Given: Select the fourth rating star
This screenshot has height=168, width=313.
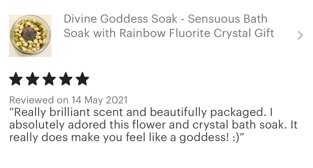Looking at the screenshot, I should click(x=65, y=79).
